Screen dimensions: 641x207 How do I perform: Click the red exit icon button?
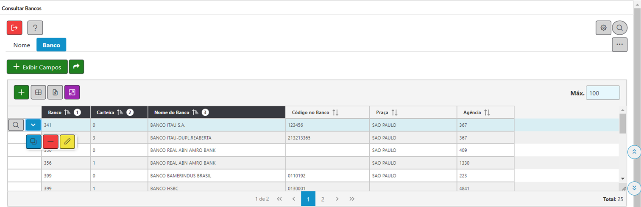pos(14,28)
